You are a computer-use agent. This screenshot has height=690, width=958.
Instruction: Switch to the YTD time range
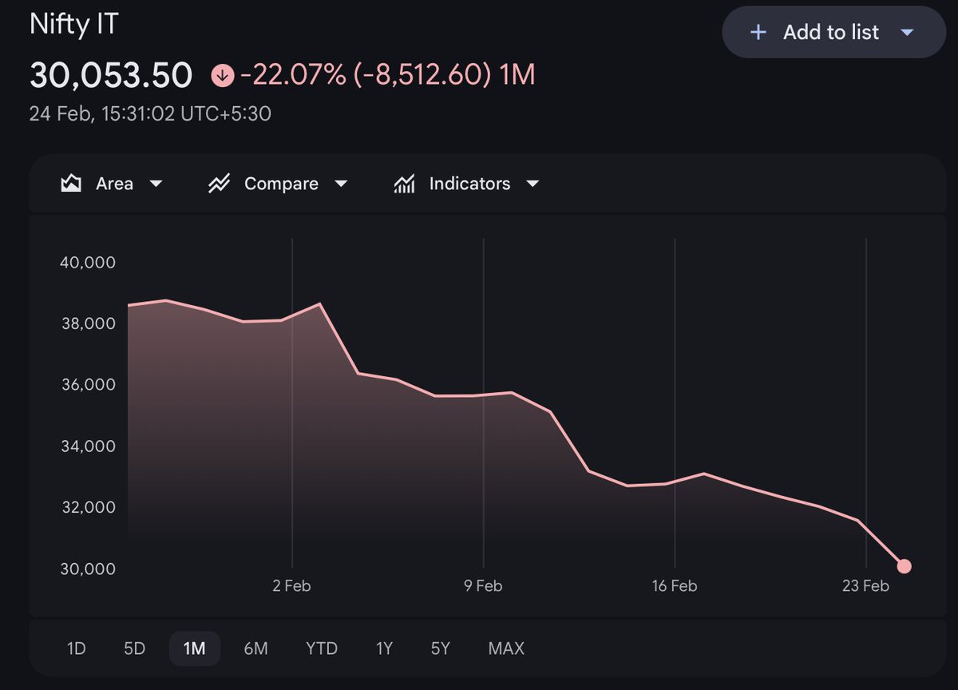click(322, 648)
